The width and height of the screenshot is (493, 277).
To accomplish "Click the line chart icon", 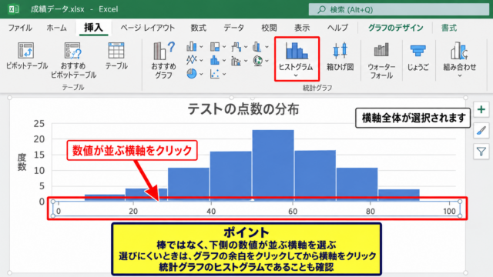I will pyautogui.click(x=191, y=60).
